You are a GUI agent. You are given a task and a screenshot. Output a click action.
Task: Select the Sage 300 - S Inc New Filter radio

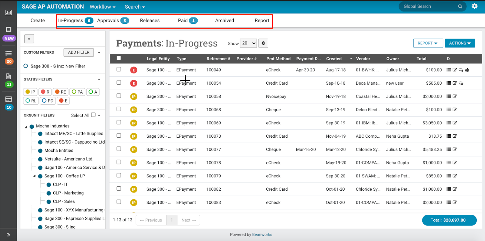26,66
